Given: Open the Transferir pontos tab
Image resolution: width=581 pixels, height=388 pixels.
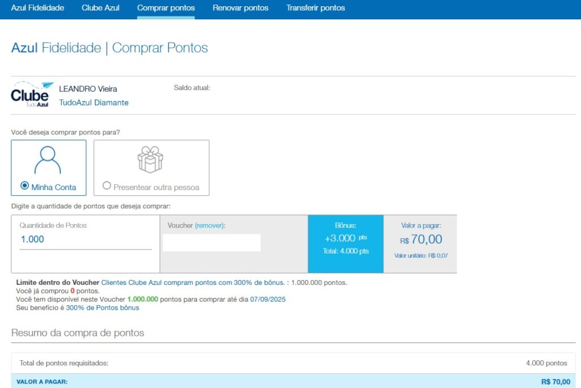Looking at the screenshot, I should [x=315, y=8].
